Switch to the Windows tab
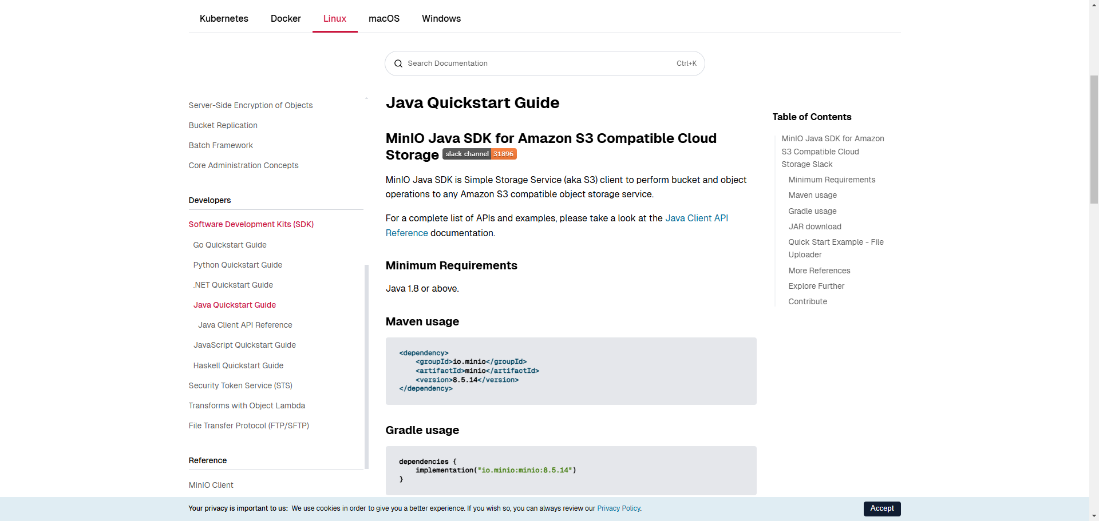This screenshot has height=521, width=1099. [441, 18]
